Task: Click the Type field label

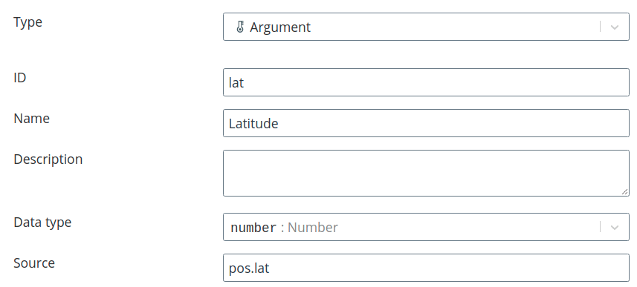Action: point(28,22)
